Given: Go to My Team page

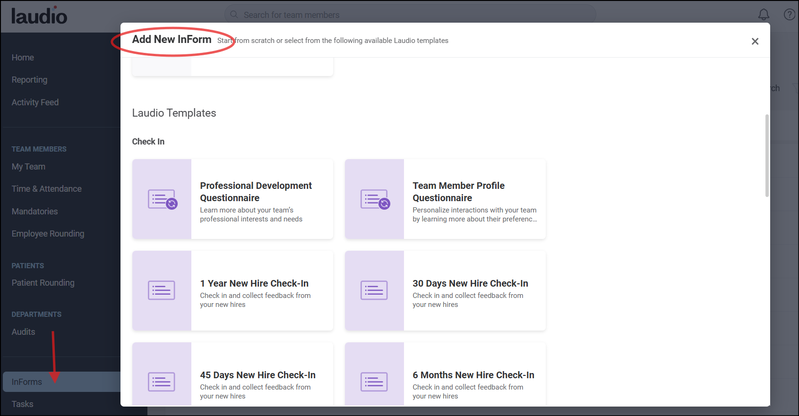Looking at the screenshot, I should click(x=28, y=167).
